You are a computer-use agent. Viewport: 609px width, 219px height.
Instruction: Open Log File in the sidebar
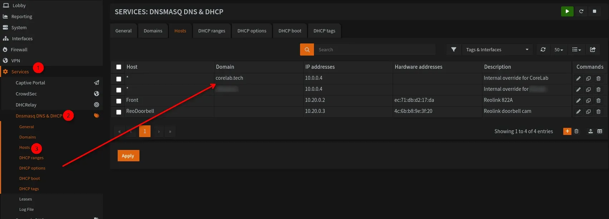[x=26, y=209]
